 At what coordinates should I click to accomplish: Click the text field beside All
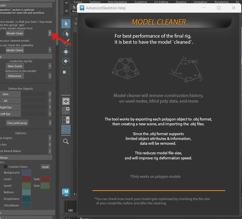(34, 101)
